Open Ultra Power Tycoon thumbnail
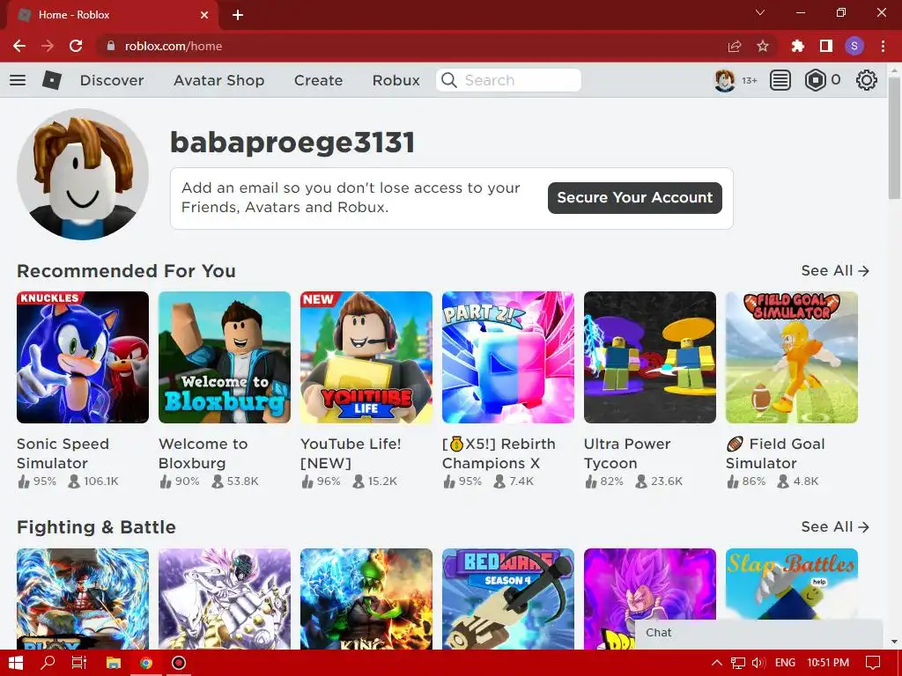Image resolution: width=902 pixels, height=676 pixels. pos(650,357)
